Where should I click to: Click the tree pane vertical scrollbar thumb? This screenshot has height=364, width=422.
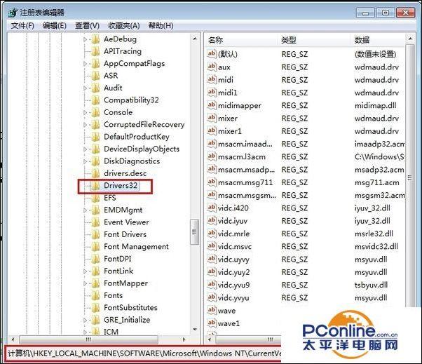195,232
